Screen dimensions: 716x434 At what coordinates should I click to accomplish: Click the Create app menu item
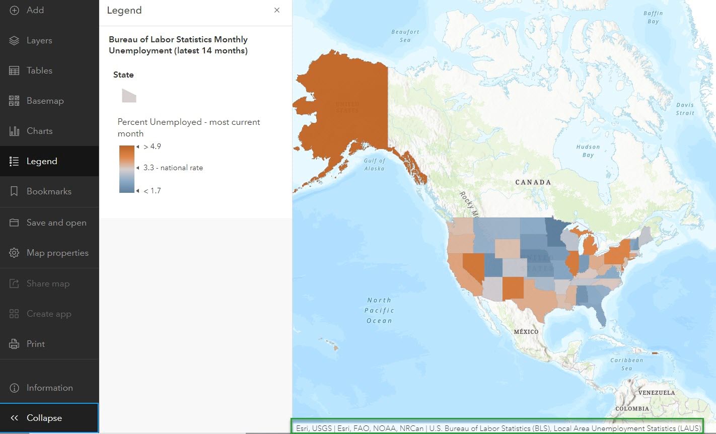(x=49, y=314)
